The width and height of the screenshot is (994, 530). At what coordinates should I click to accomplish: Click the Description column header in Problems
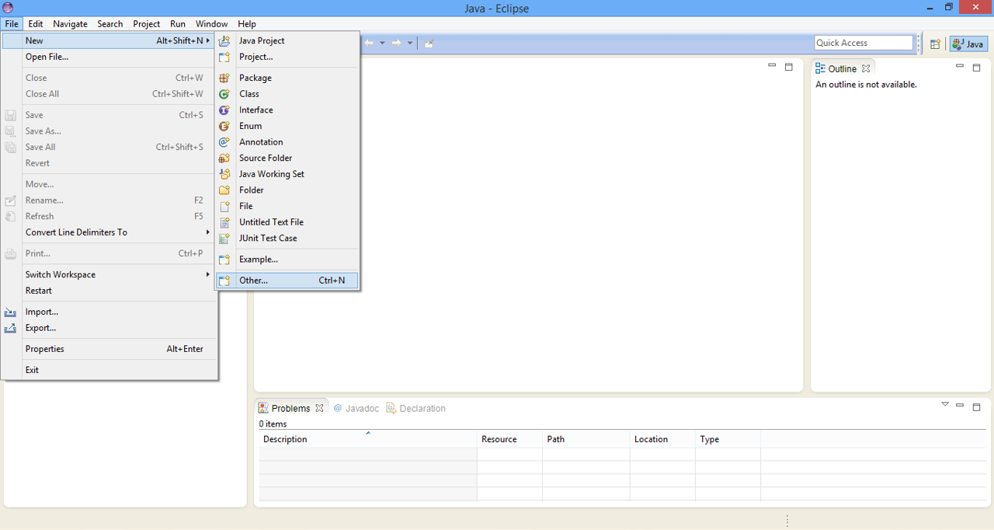click(x=284, y=439)
